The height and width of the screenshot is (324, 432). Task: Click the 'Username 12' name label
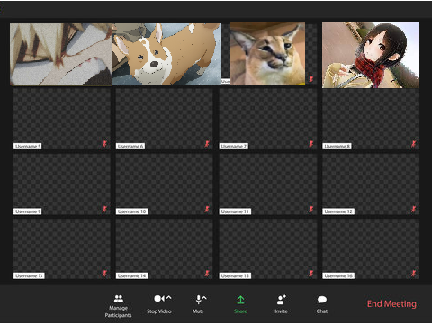click(338, 211)
